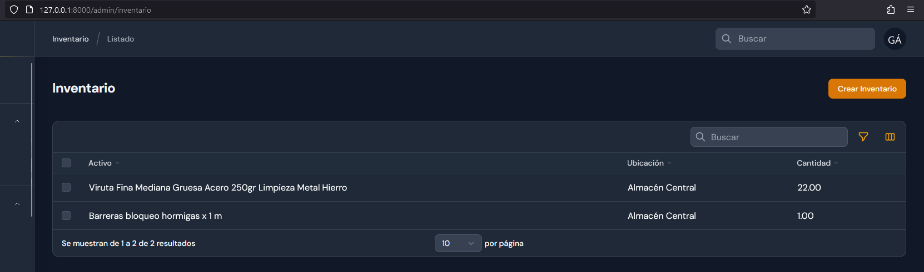Check the Barreras bloqueo hormigas checkbox
This screenshot has height=272, width=924.
[66, 215]
